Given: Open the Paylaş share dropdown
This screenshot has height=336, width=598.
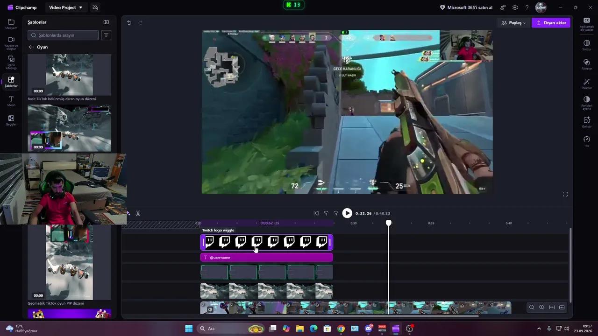Looking at the screenshot, I should [513, 23].
